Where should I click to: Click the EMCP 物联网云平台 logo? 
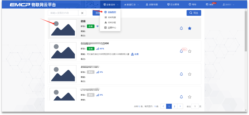coord(33,5)
